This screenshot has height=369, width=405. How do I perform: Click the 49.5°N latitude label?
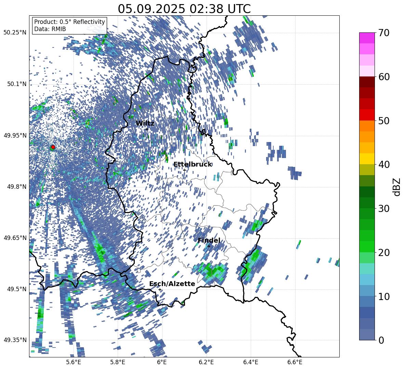16,289
